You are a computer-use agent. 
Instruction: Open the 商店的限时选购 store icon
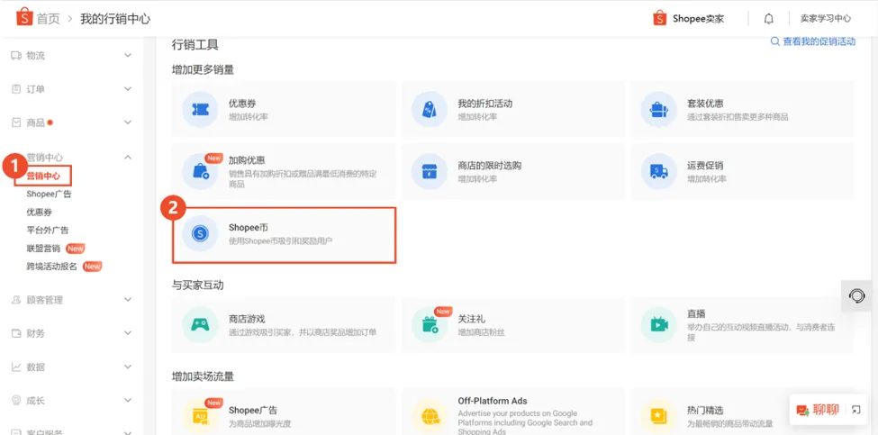coord(430,171)
